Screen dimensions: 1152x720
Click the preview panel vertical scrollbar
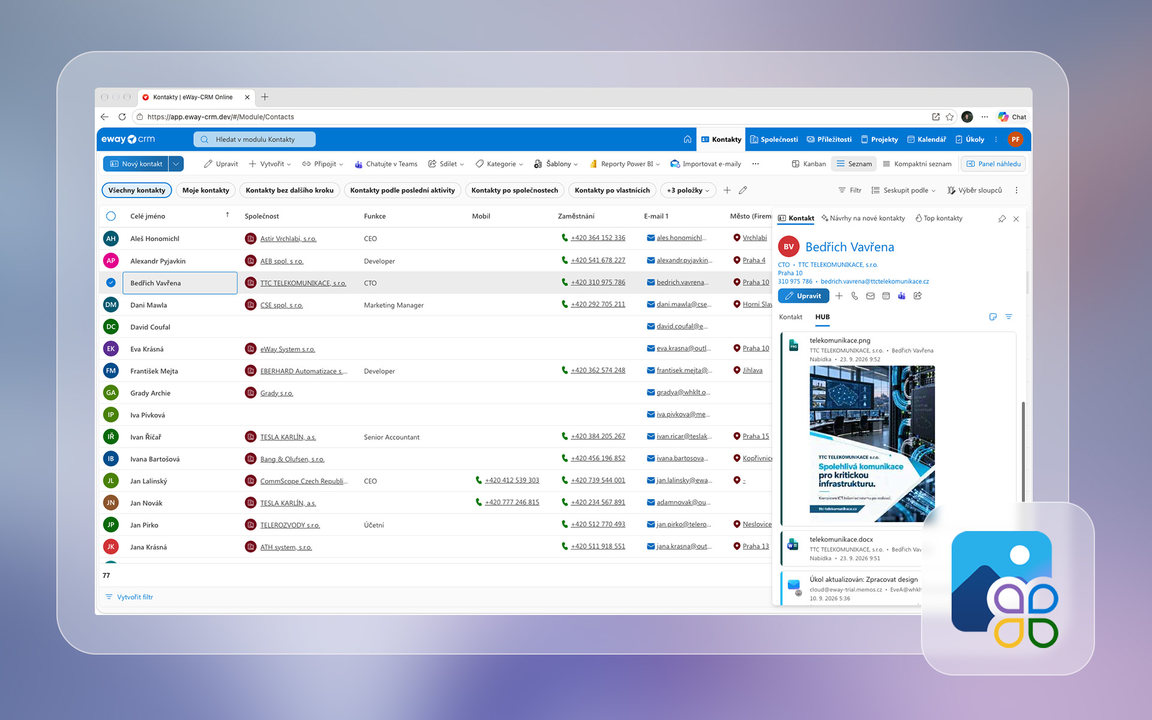[1023, 451]
